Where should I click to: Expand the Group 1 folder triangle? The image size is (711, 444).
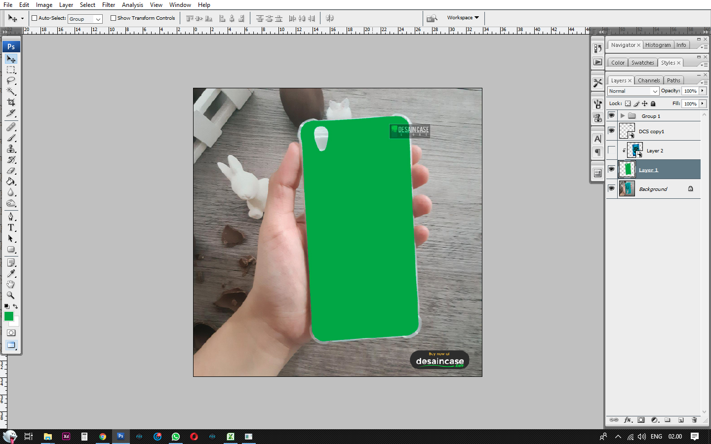click(623, 116)
